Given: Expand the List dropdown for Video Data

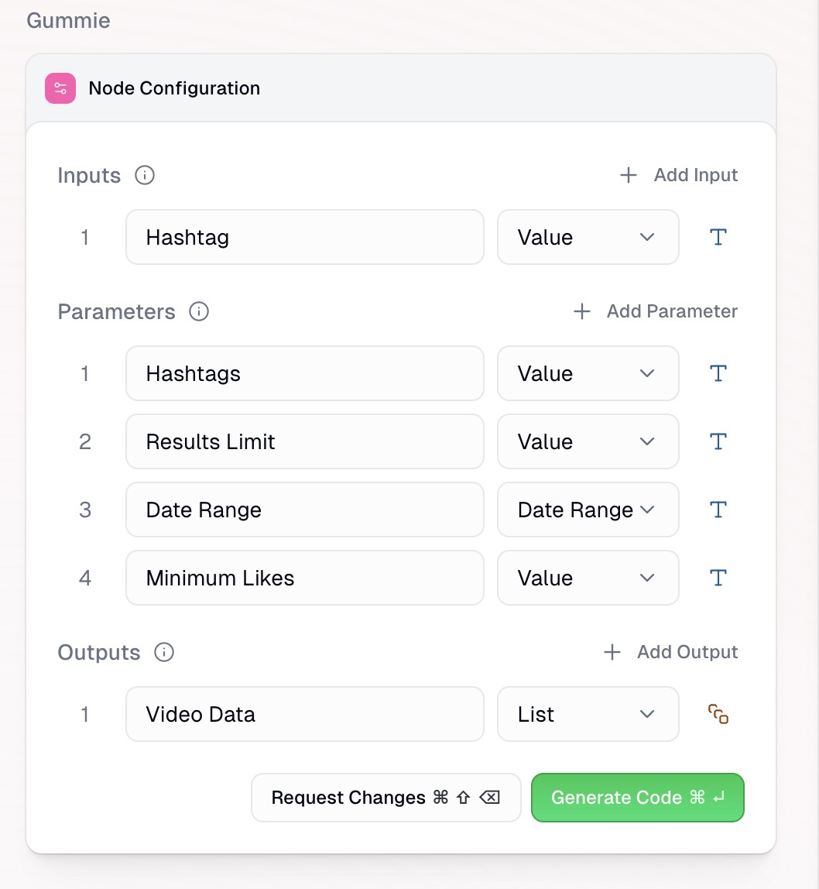Looking at the screenshot, I should (588, 714).
